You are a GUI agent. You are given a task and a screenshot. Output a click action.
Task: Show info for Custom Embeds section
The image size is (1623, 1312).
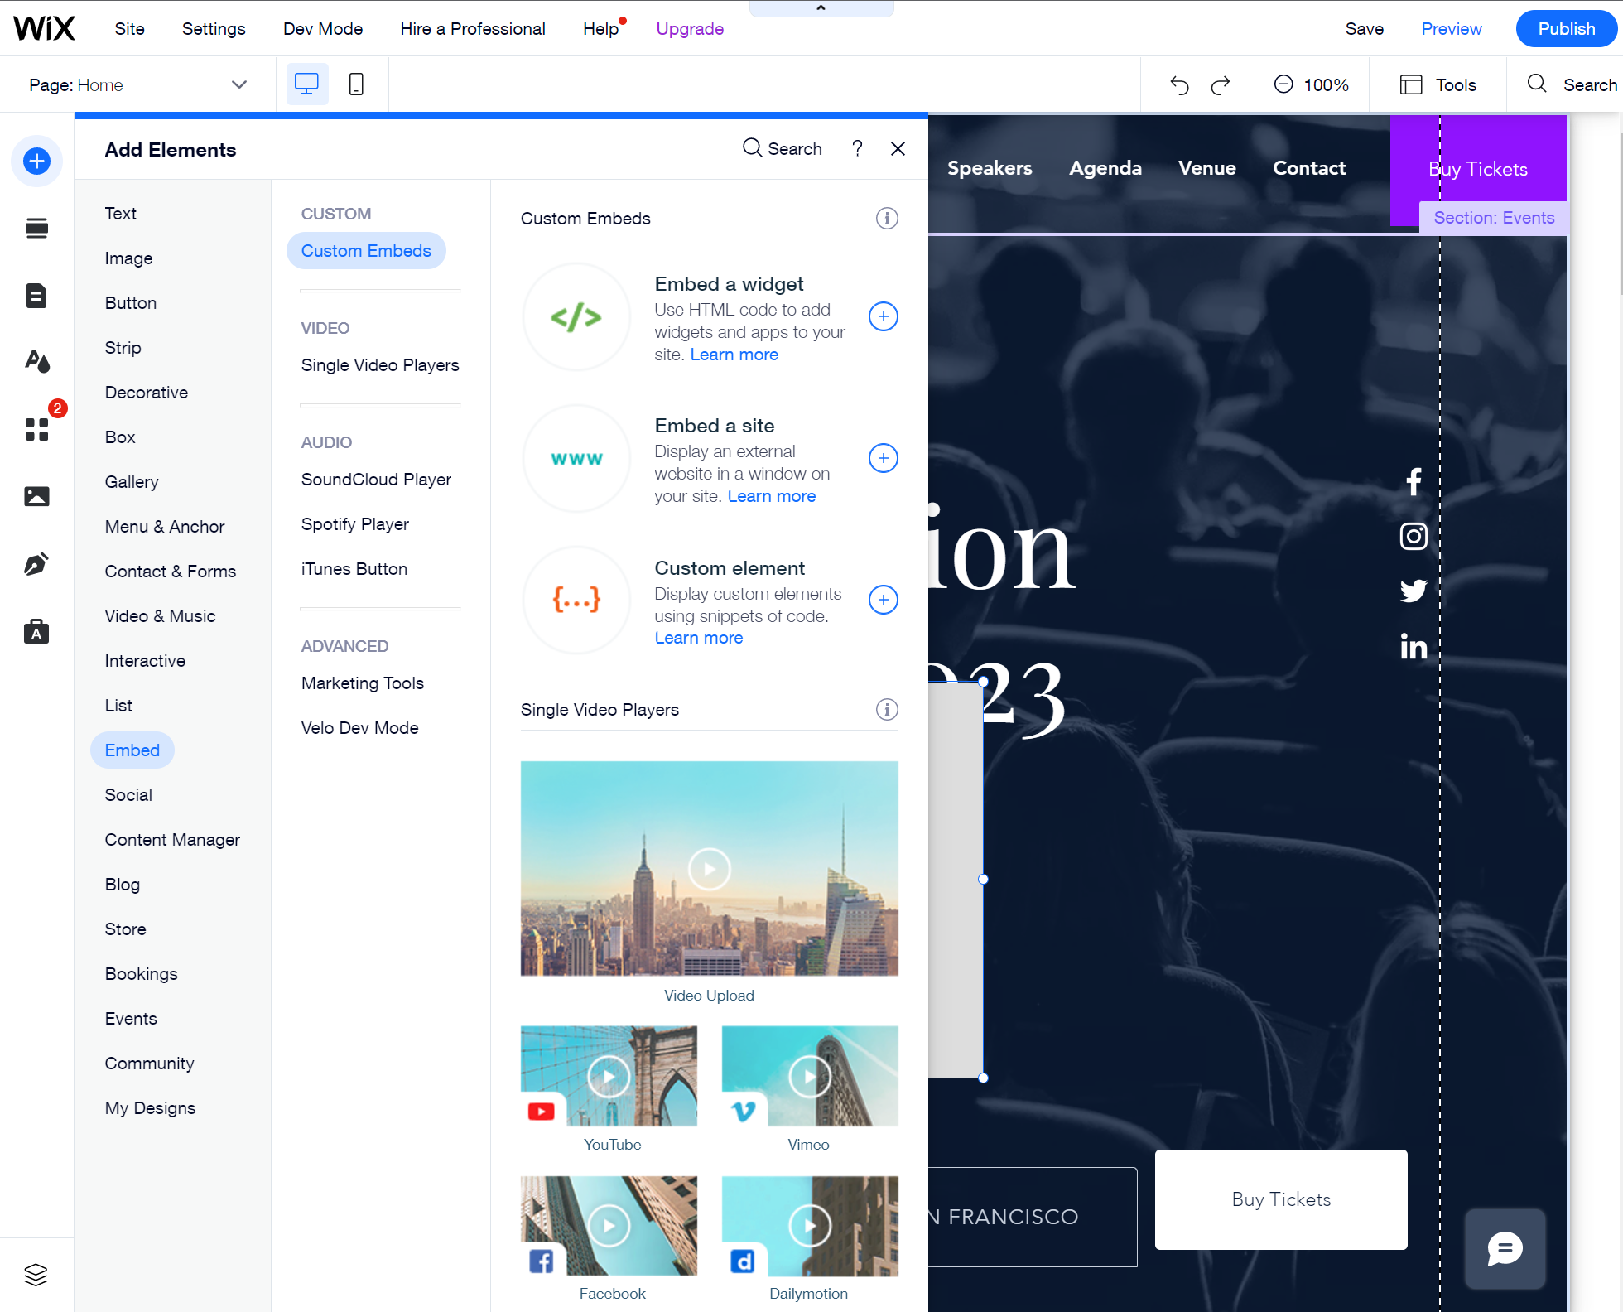point(887,219)
